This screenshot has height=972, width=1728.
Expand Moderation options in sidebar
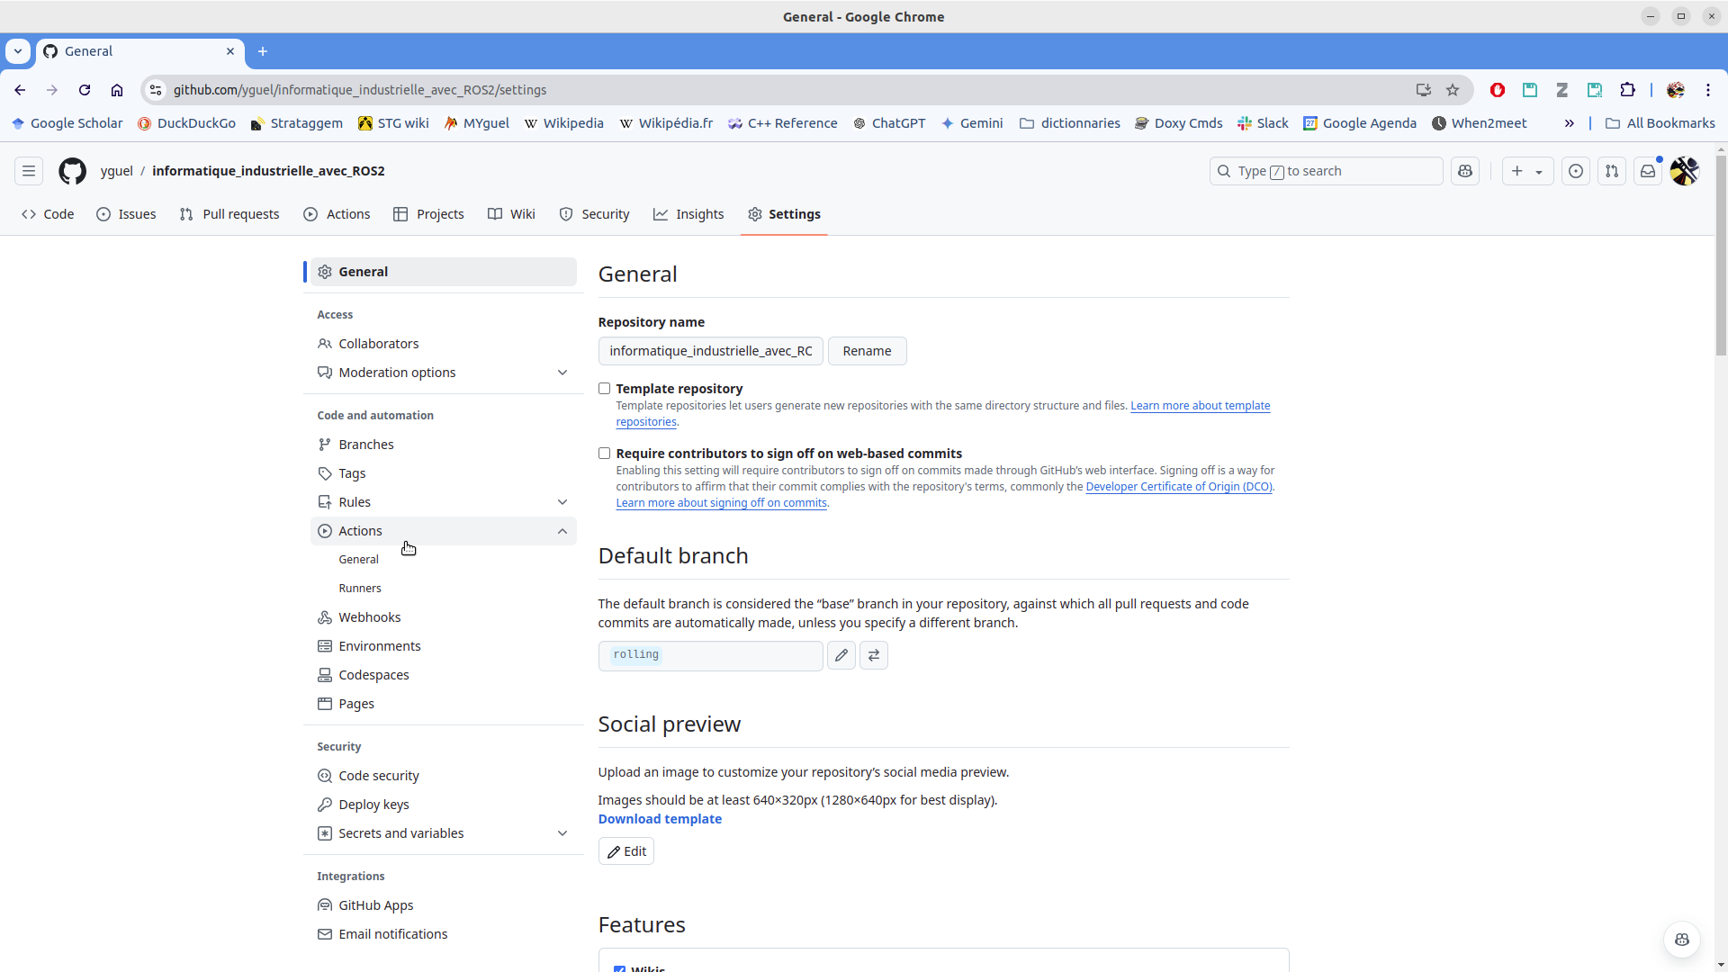point(562,373)
